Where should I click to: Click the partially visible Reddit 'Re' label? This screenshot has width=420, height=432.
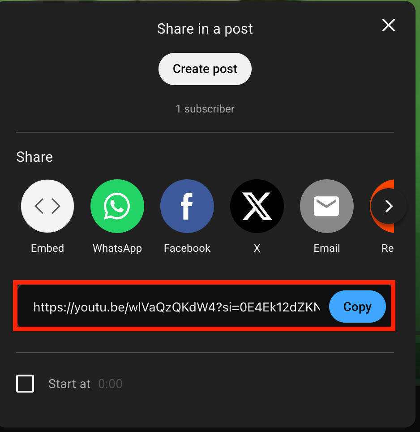[387, 248]
